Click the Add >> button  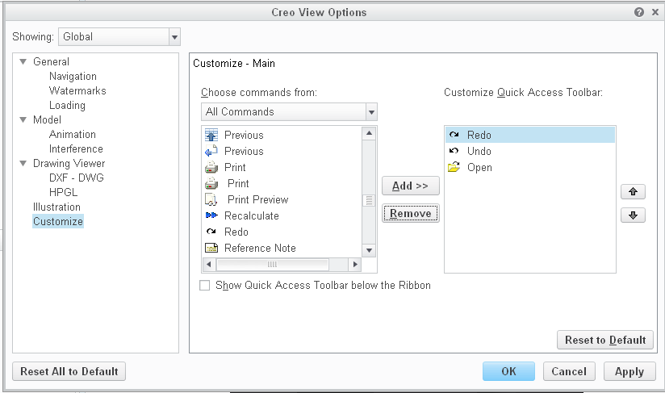coord(410,186)
